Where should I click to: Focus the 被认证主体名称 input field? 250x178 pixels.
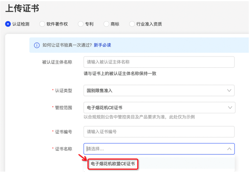pos(159,62)
